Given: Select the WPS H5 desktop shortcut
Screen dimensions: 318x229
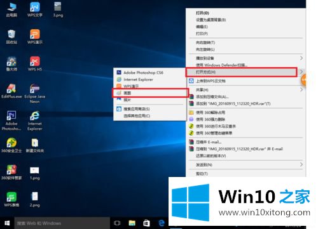Looking at the screenshot, I should tap(35, 63).
